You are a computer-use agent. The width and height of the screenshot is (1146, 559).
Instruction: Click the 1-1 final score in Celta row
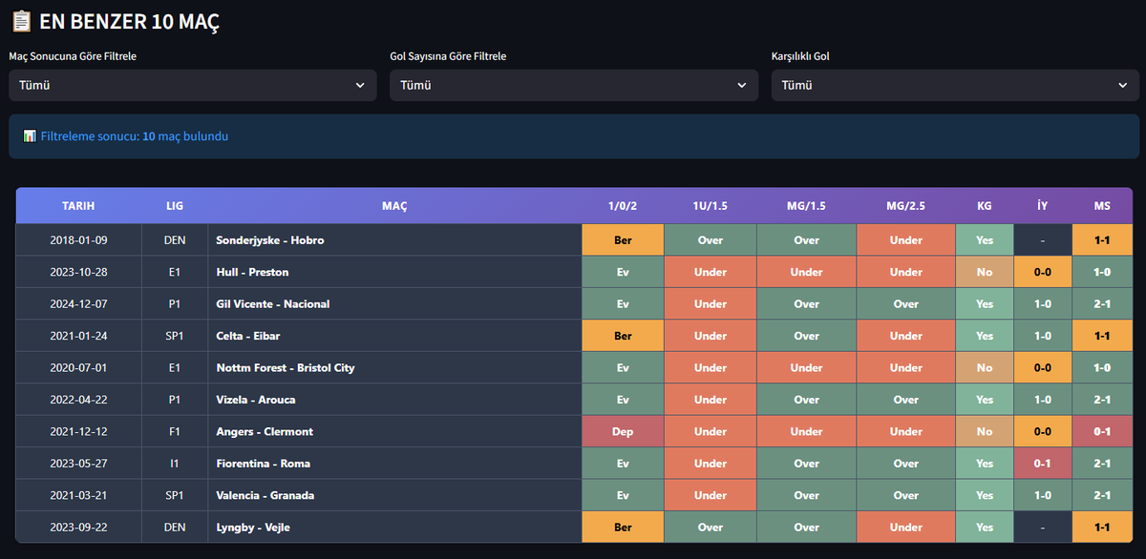(x=1102, y=336)
